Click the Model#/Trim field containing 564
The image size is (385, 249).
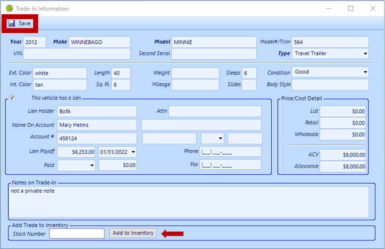[330, 42]
